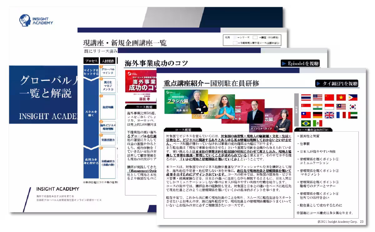
Task: Open the ブラジル編 course thumbnail
Action: tap(186, 102)
